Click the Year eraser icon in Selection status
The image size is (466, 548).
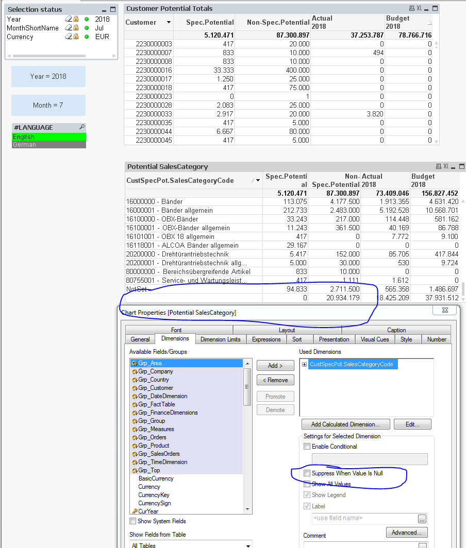[68, 19]
